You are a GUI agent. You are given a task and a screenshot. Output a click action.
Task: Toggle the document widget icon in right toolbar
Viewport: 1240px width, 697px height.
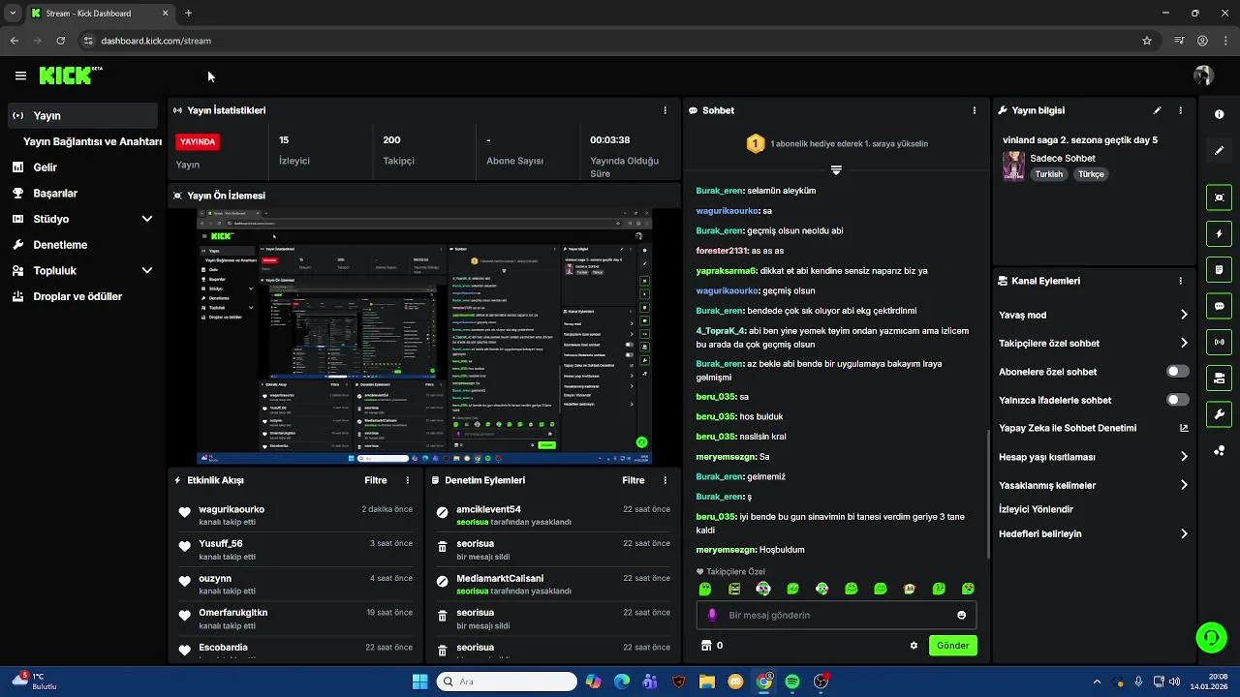point(1219,269)
